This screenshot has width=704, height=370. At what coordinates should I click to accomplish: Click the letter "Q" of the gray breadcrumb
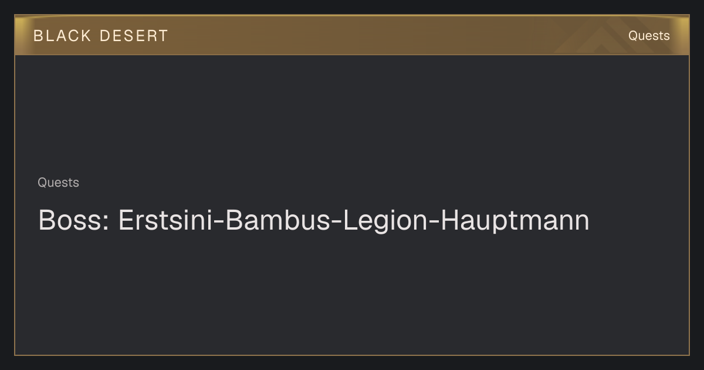pos(42,183)
